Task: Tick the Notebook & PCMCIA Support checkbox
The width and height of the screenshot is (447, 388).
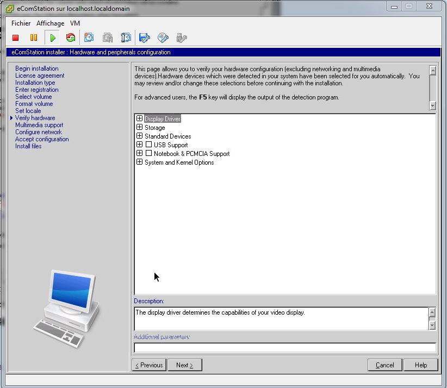Action: (x=149, y=154)
